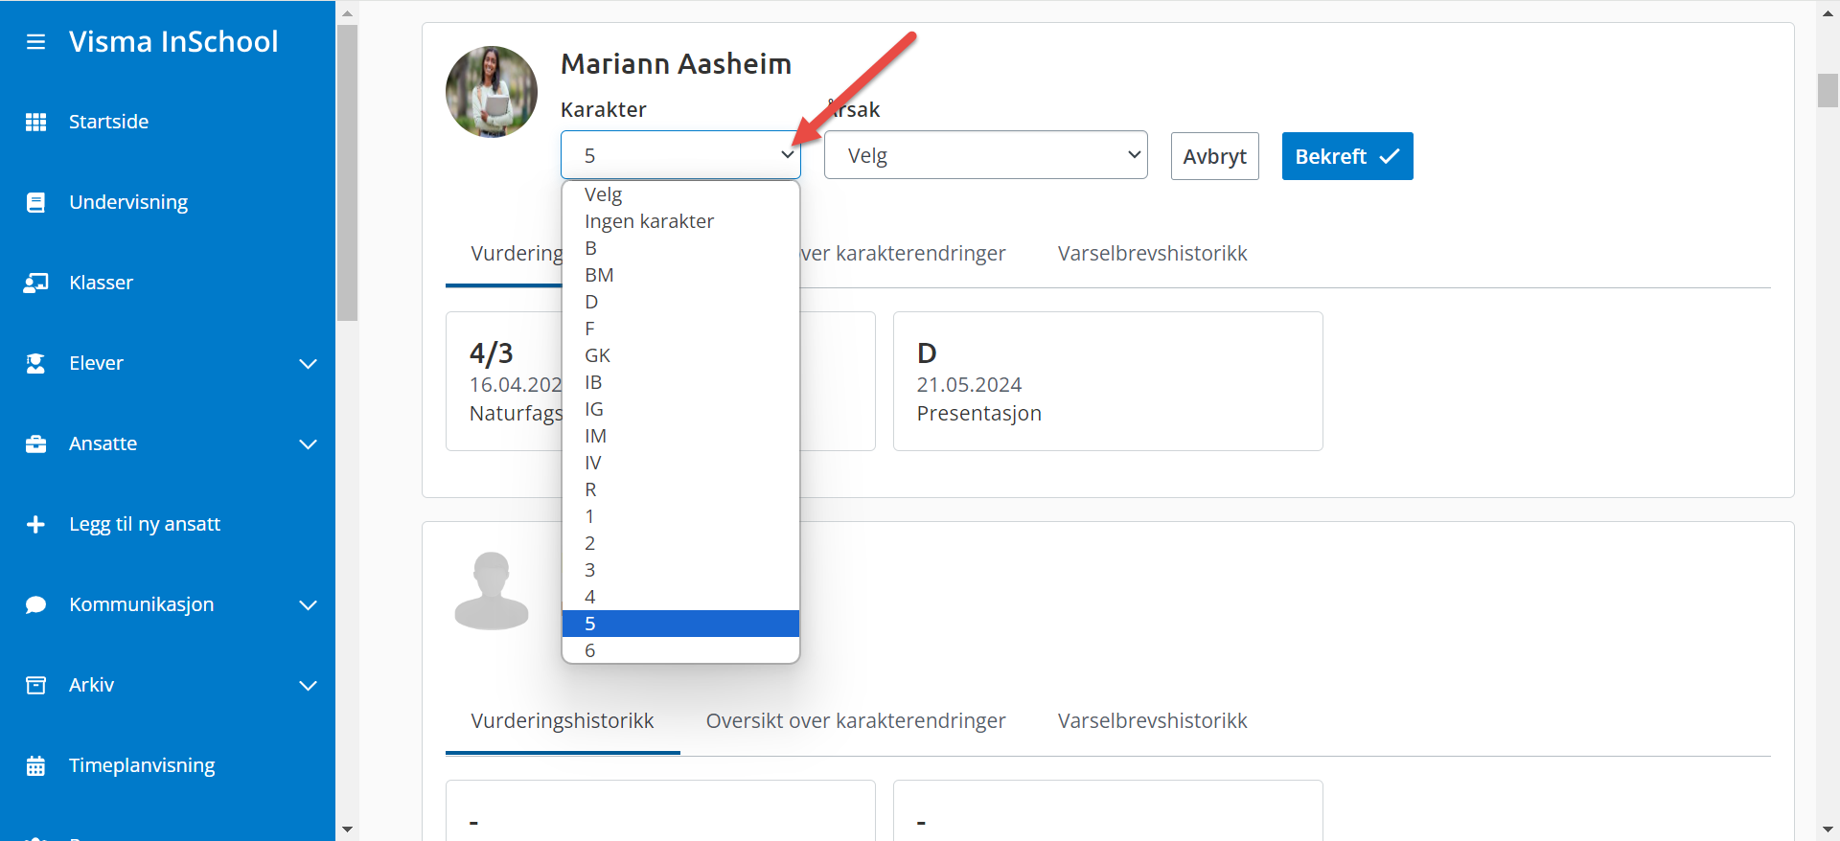Click the Timeplanvisning calendar icon
Image resolution: width=1840 pixels, height=841 pixels.
click(35, 765)
